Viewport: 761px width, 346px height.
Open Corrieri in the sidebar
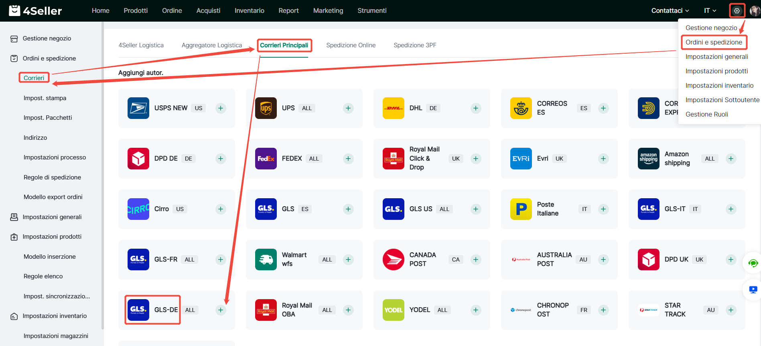click(x=34, y=78)
